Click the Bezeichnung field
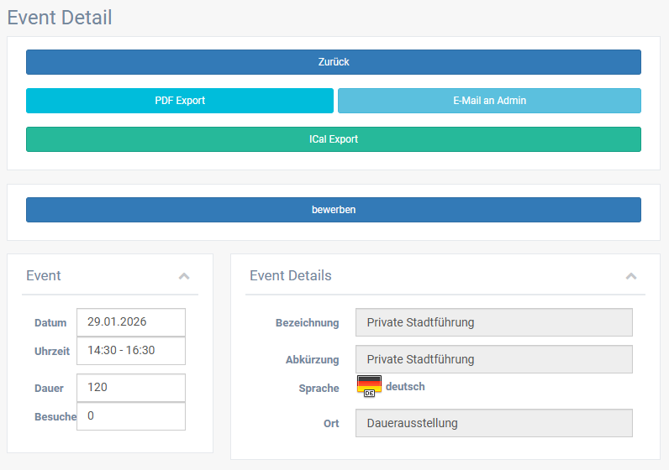 point(493,322)
